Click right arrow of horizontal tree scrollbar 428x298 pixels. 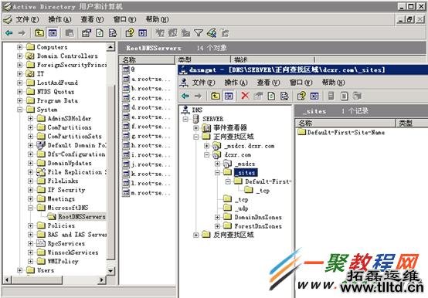click(102, 279)
